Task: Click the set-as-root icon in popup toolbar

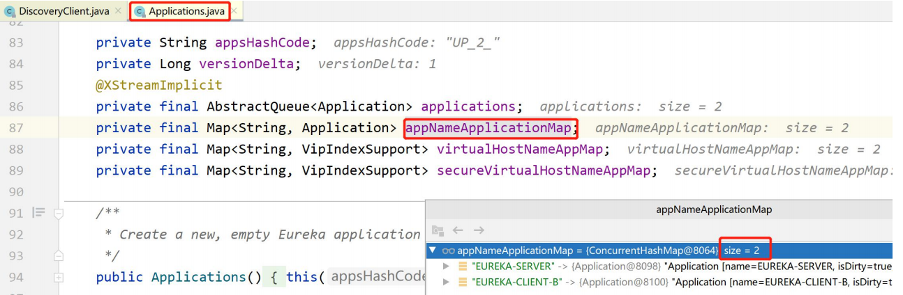Action: (438, 230)
